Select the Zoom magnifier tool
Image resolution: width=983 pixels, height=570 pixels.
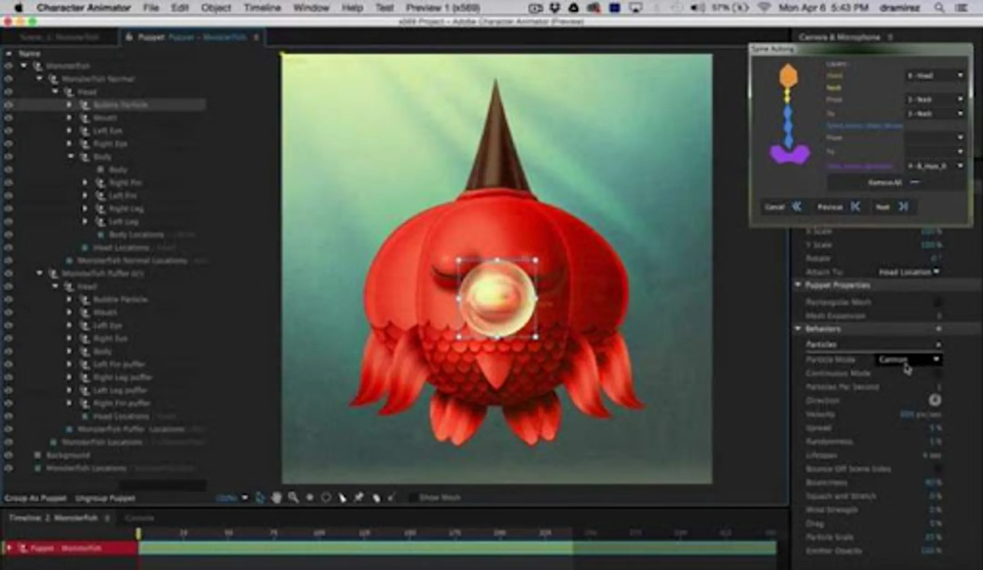click(x=293, y=498)
